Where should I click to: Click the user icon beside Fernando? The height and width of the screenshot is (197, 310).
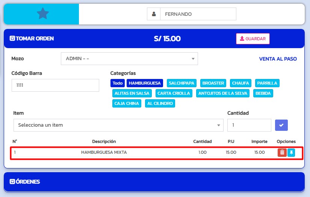(154, 14)
